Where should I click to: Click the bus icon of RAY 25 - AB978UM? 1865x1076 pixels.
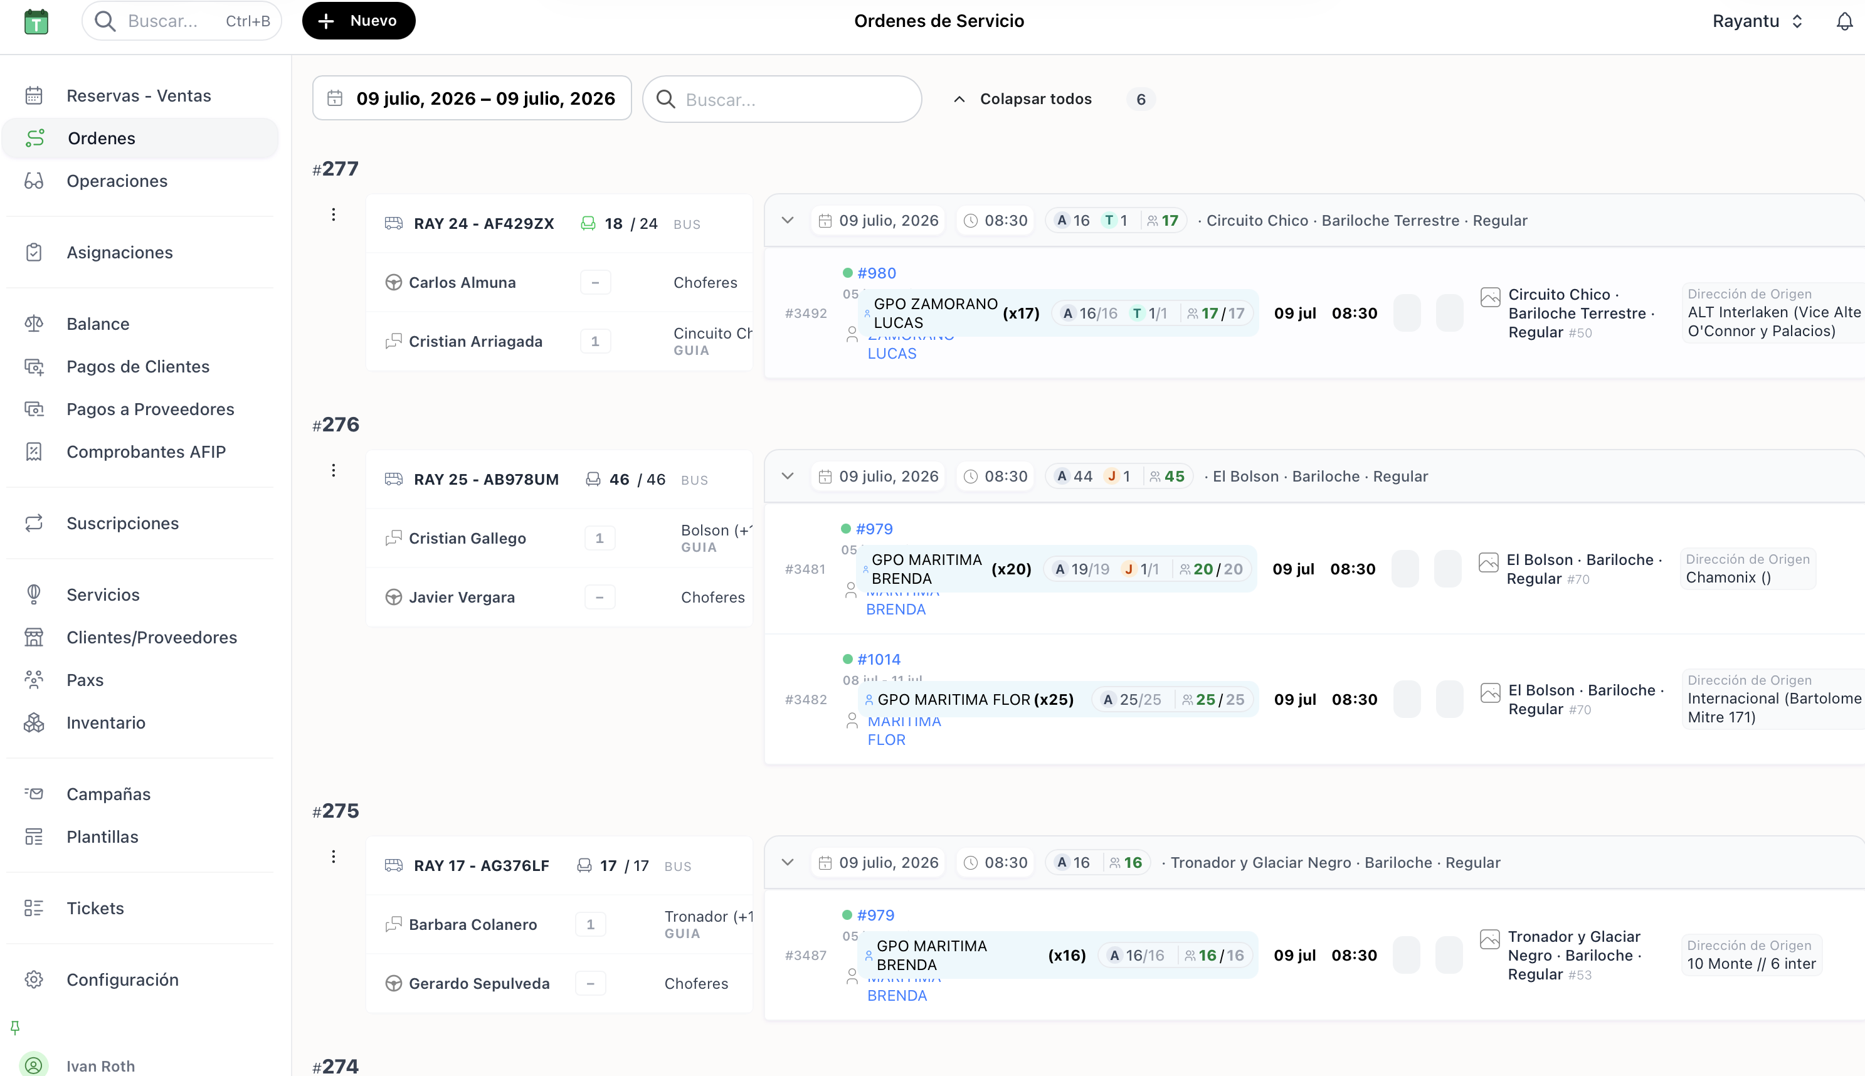click(x=394, y=480)
